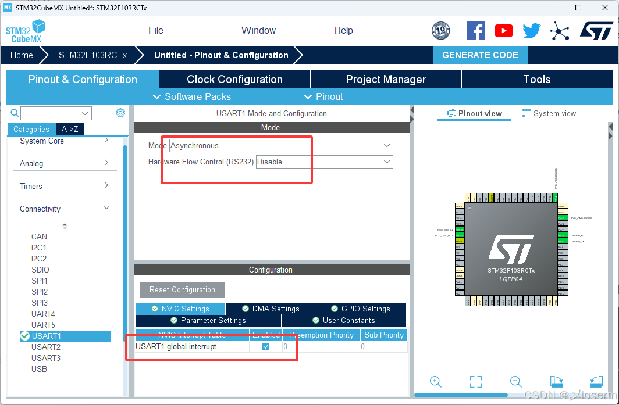Screen dimensions: 619x405
Task: Switch to the Project Manager tab
Action: point(386,79)
